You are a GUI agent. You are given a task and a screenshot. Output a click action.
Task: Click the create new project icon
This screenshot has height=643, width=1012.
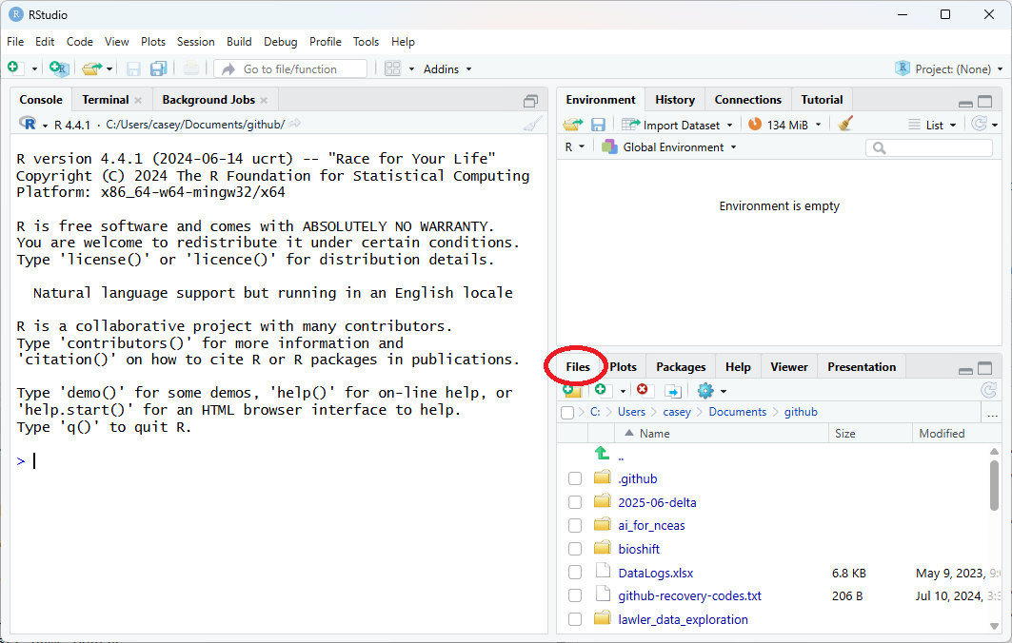point(58,68)
